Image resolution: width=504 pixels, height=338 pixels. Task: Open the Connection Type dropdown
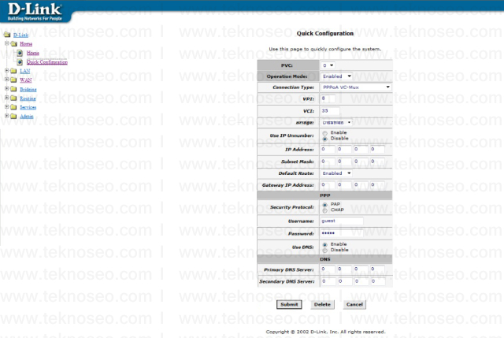point(356,87)
